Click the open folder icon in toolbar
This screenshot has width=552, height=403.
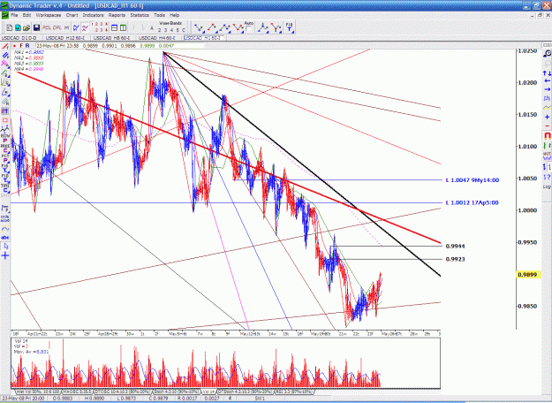pos(26,27)
